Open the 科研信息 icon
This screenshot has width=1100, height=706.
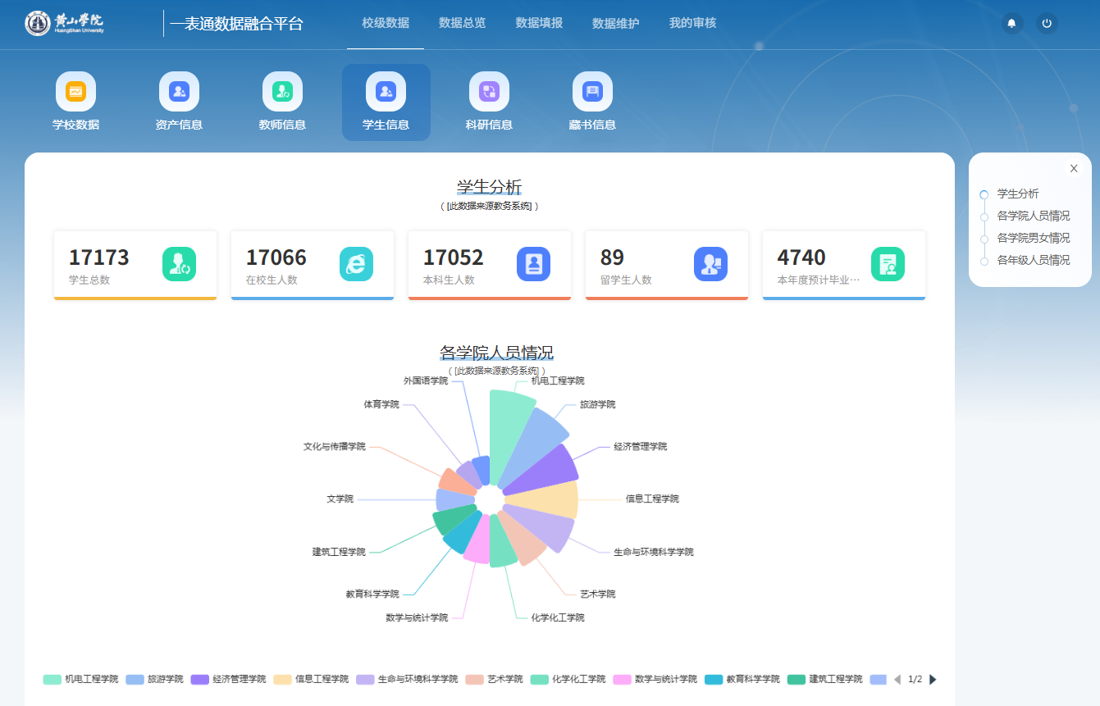pos(489,92)
